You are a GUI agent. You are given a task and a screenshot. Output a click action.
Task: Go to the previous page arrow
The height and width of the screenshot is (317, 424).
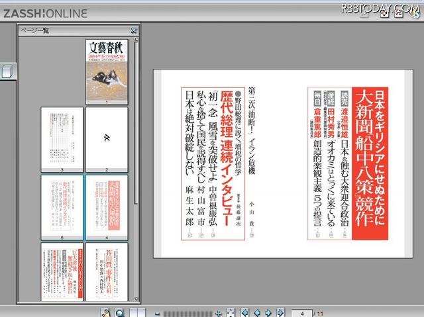(x=256, y=312)
